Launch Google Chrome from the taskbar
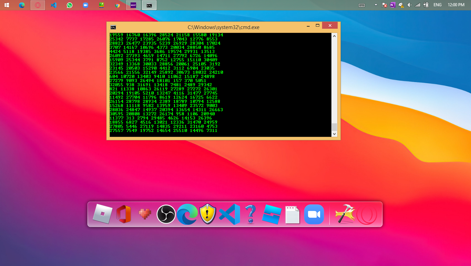The image size is (471, 266). point(117,5)
